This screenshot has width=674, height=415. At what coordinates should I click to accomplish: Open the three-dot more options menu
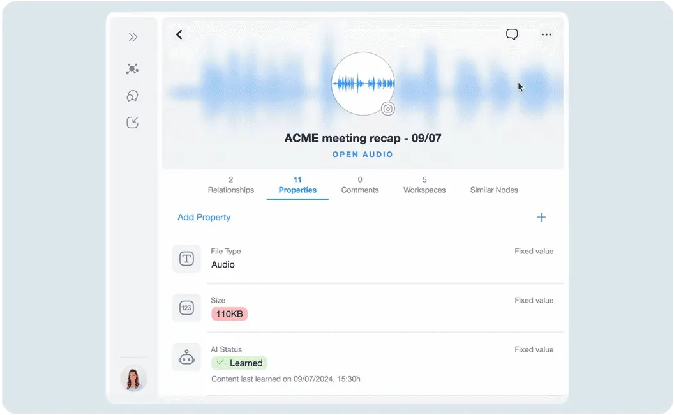coord(546,34)
